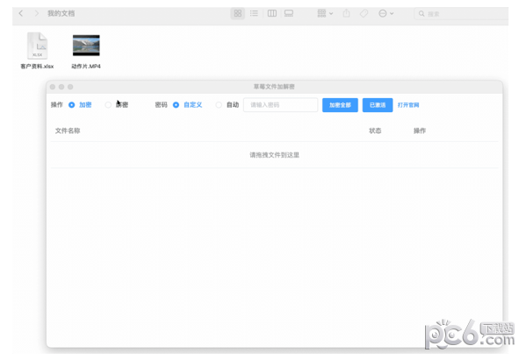Maximize the 草莓文件加解密 window

coord(70,87)
